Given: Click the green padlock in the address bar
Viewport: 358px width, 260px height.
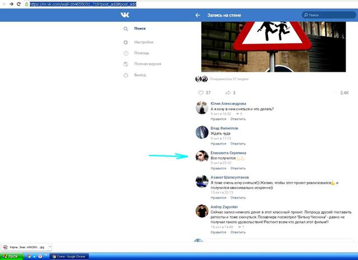Looking at the screenshot, I should click(27, 4).
